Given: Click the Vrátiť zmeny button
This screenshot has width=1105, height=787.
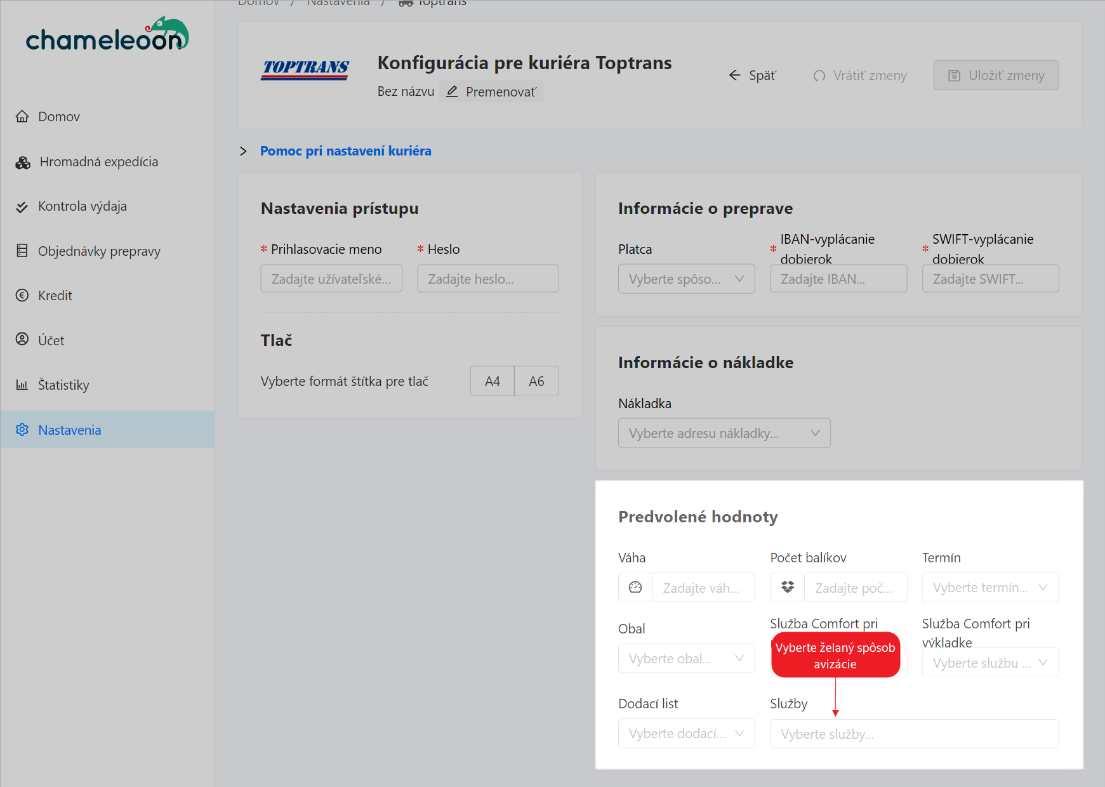Looking at the screenshot, I should click(x=860, y=76).
